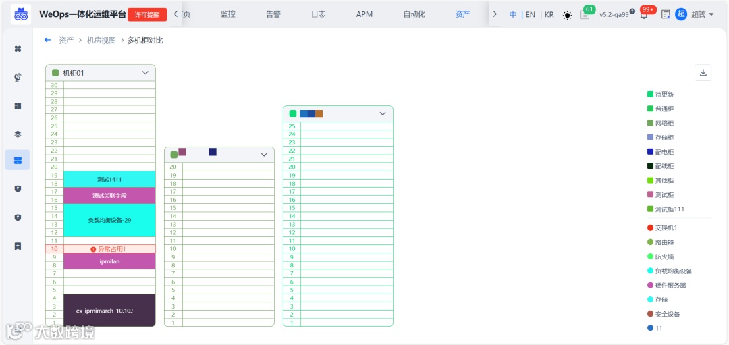Open the APM tab

point(364,14)
